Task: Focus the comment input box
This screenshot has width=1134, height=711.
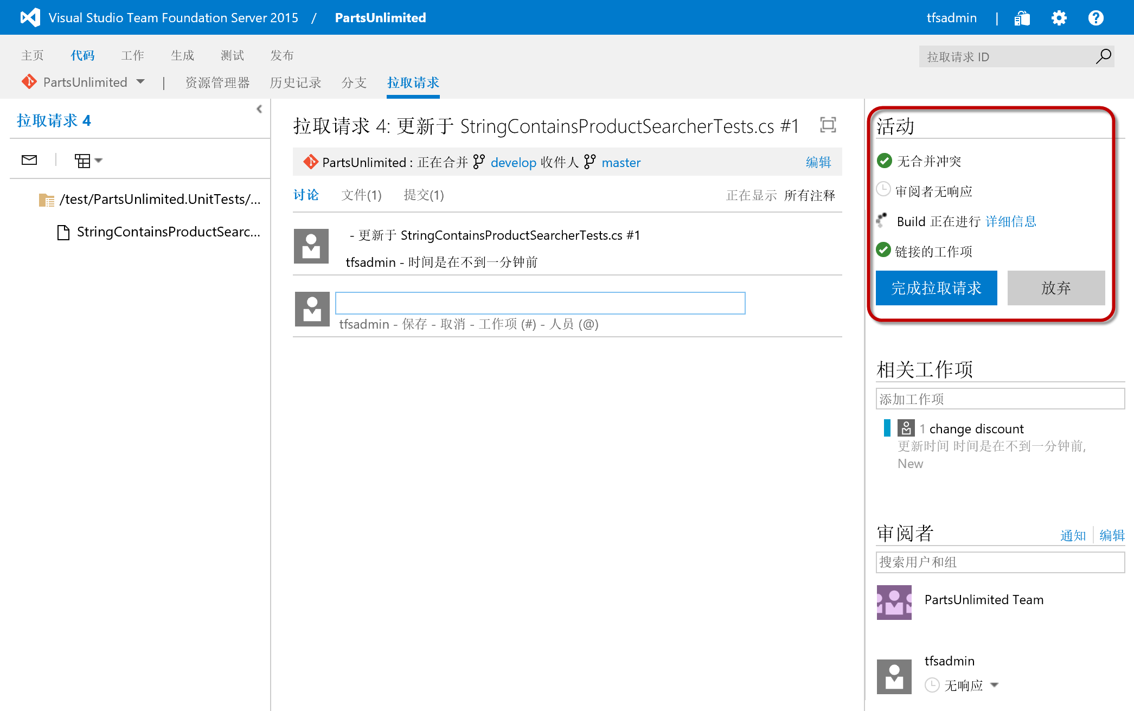Action: 540,303
